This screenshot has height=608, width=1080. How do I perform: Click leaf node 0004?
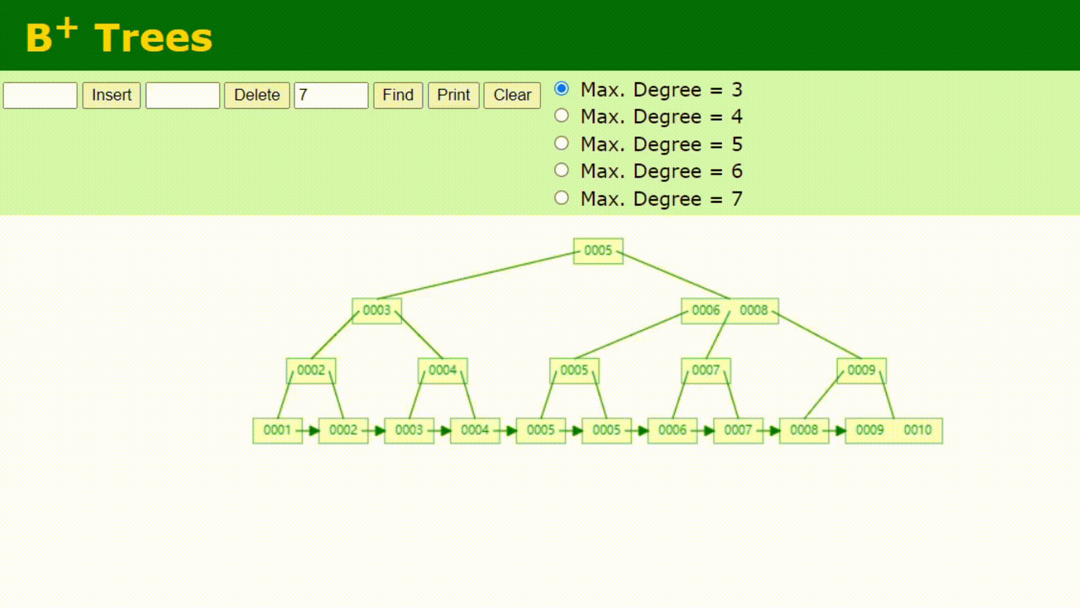pos(474,430)
